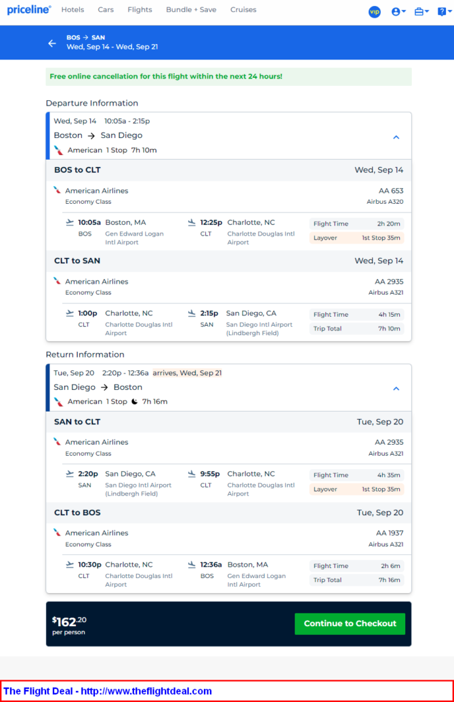Go to the Flights section
Screen dimensions: 454x702
point(140,10)
